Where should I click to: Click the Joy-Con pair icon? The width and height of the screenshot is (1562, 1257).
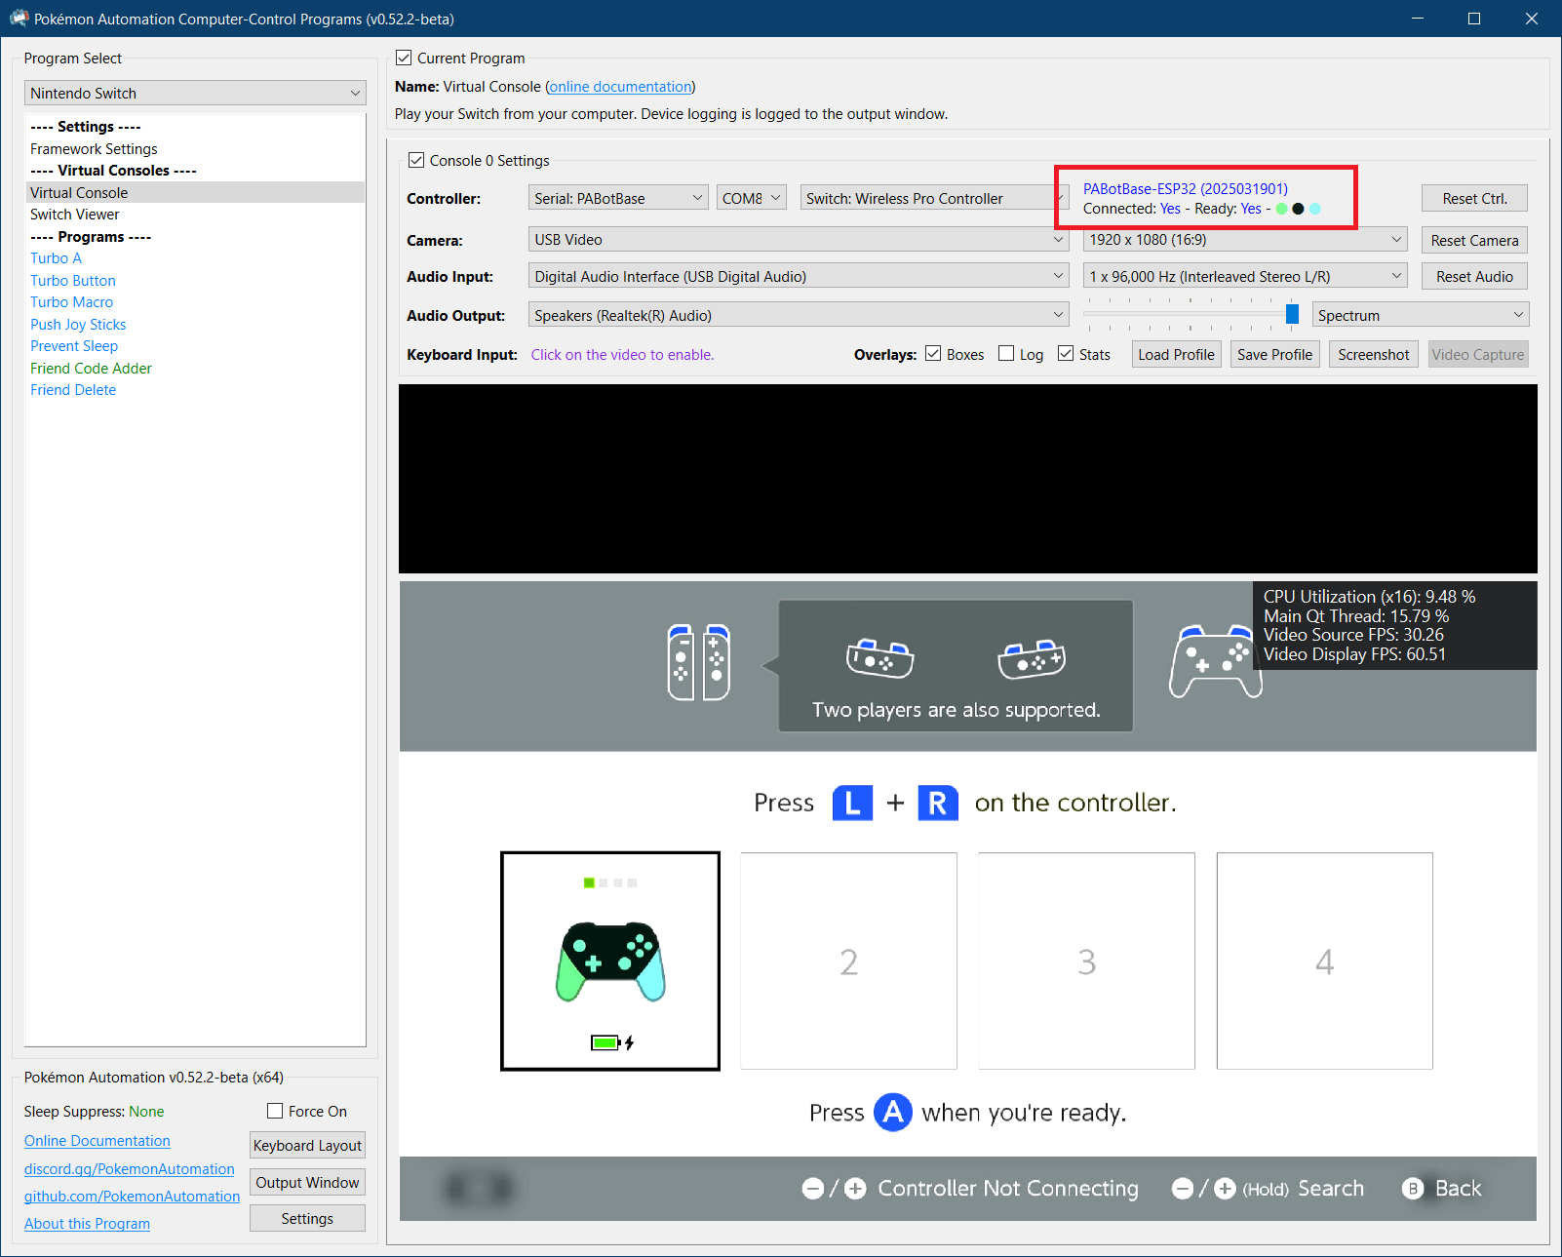[698, 663]
